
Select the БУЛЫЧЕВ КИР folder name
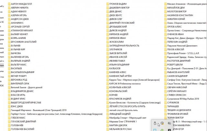[18, 50]
